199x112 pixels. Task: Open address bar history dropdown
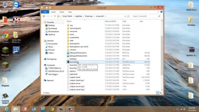click(125, 16)
